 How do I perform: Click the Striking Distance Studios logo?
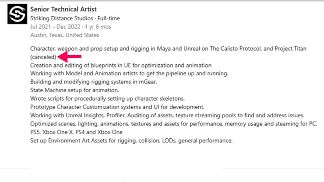click(17, 16)
